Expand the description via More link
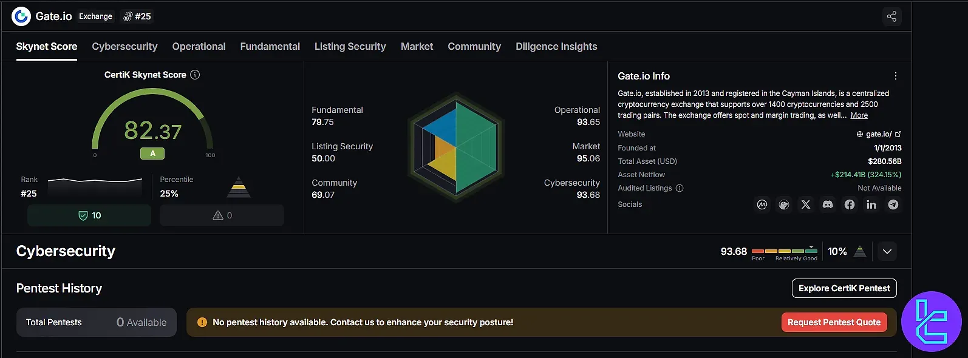This screenshot has height=358, width=968. 859,115
